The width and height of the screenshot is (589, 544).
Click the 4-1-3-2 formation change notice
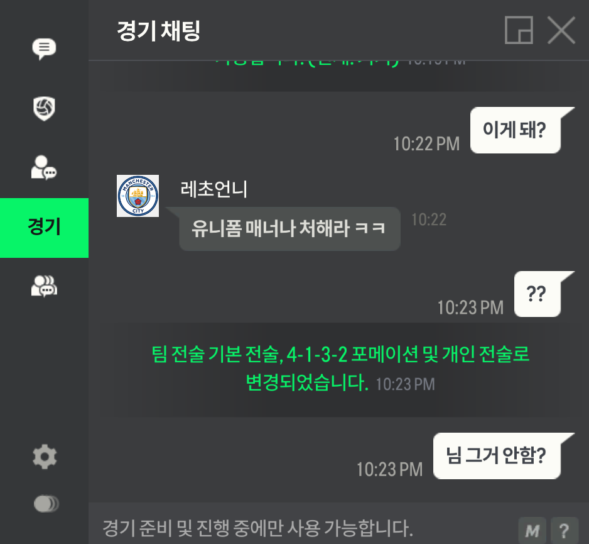coord(340,369)
